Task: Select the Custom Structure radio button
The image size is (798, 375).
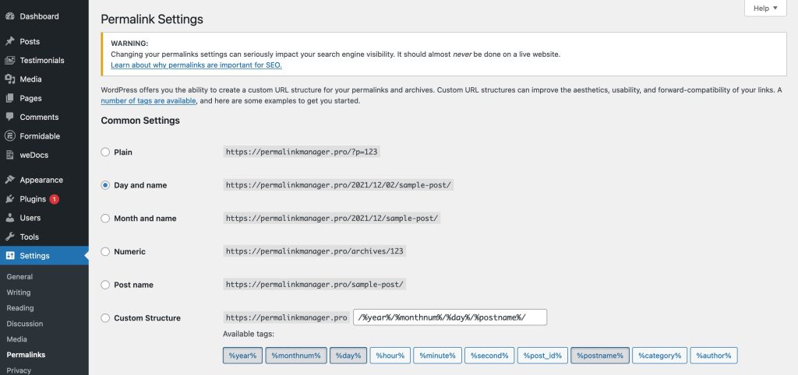Action: [x=105, y=318]
